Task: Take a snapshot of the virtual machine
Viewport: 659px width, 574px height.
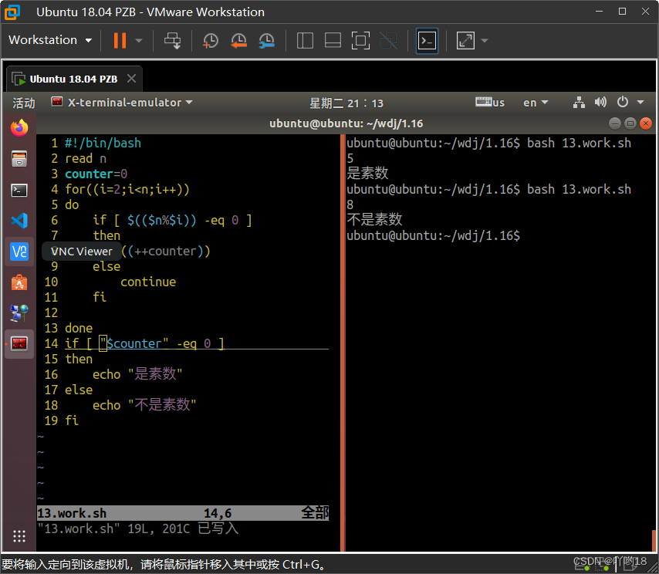Action: [x=210, y=40]
